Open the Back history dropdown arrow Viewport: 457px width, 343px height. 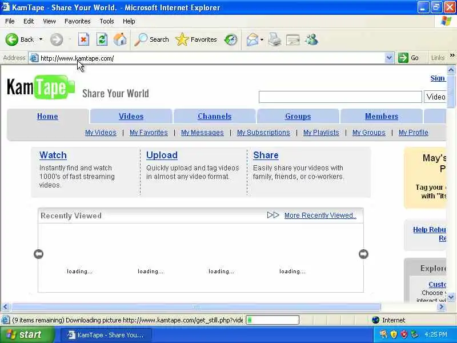[41, 39]
